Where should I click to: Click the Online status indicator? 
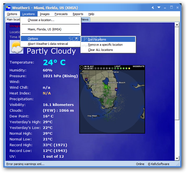pos(140,164)
